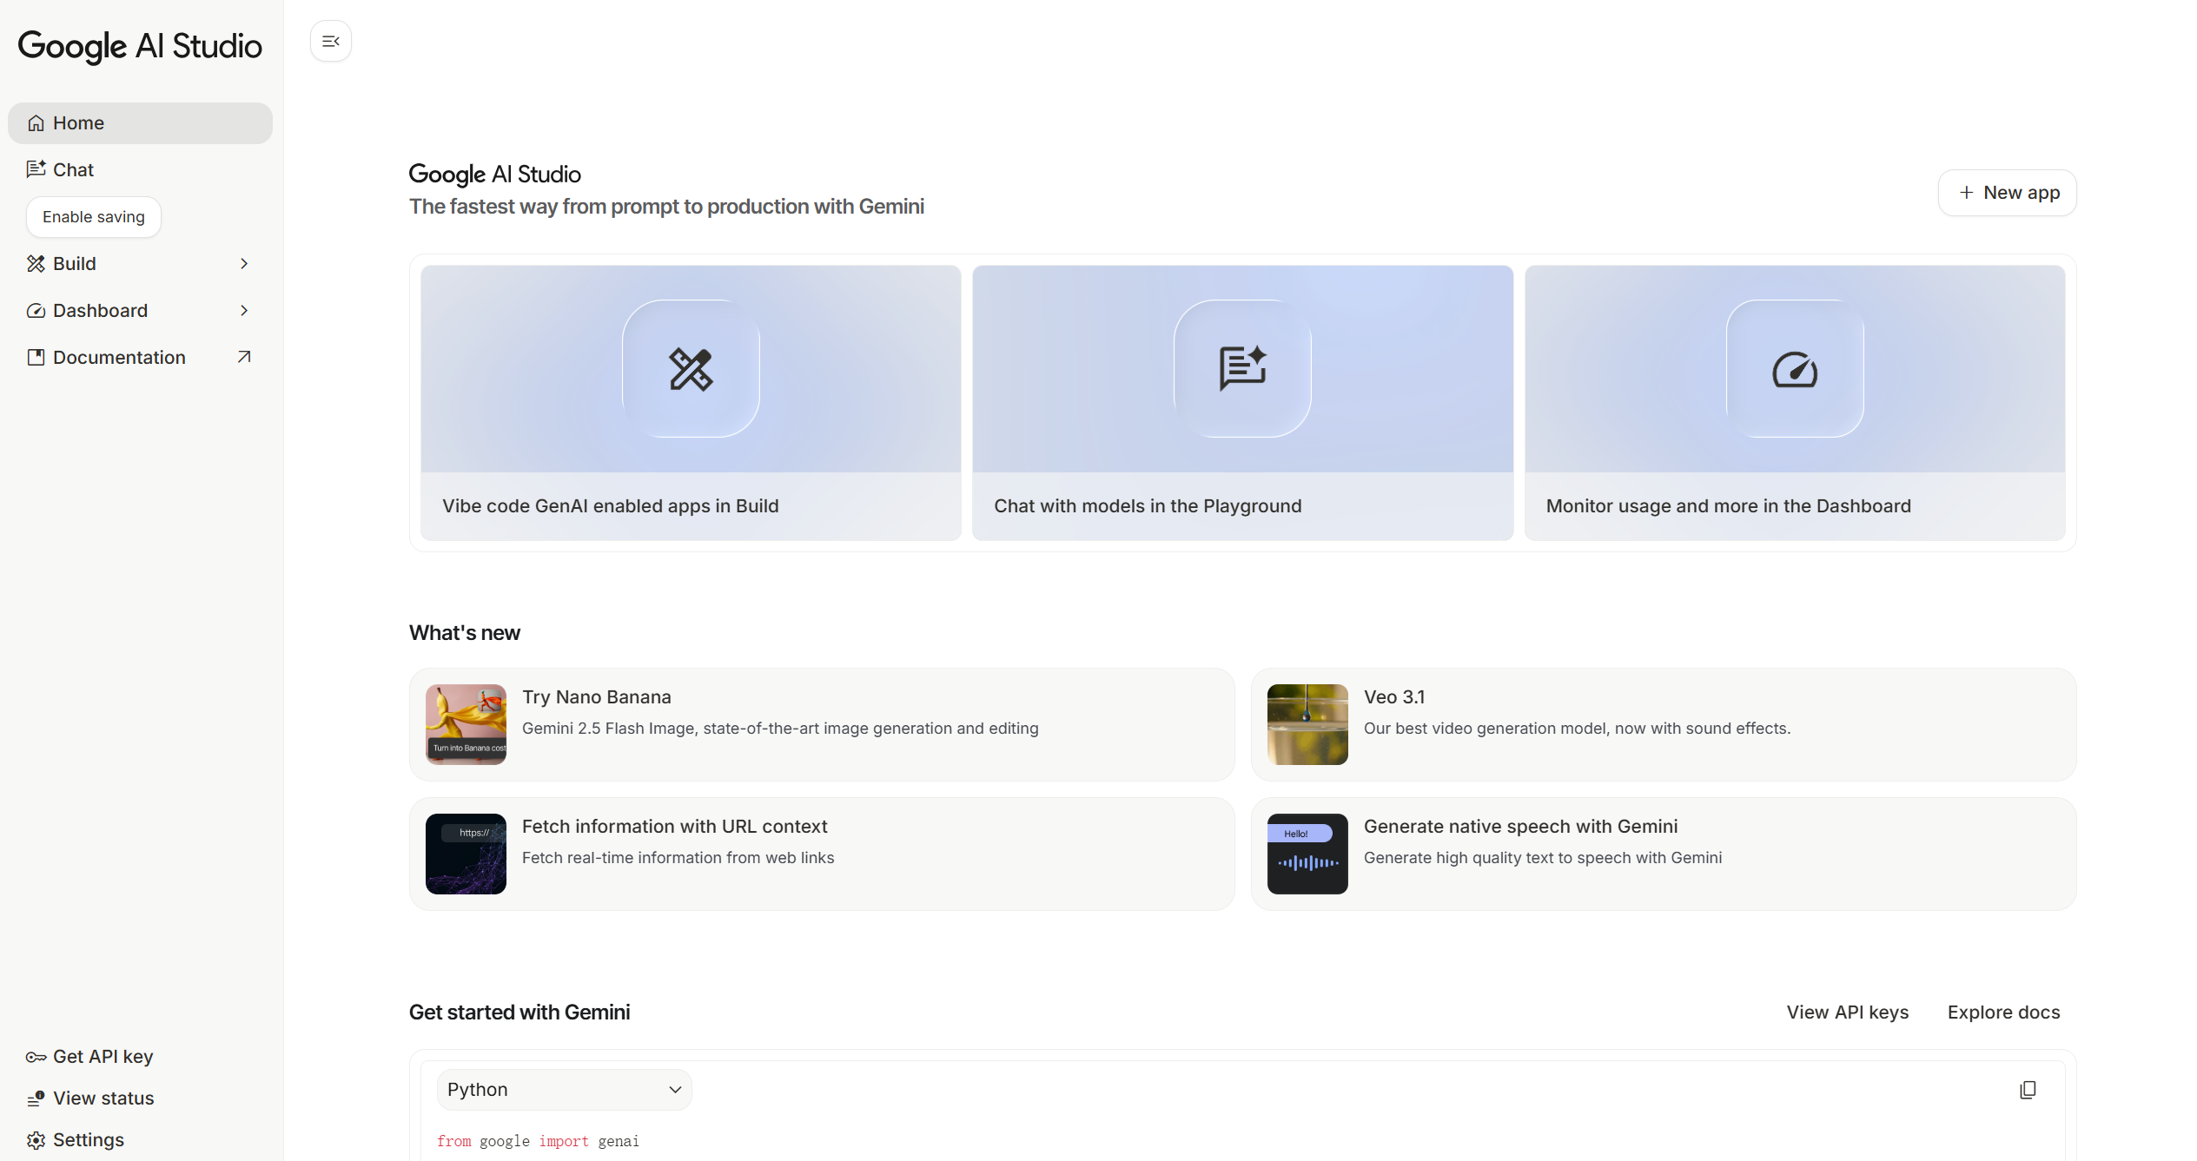Open the Veo 3.1 announcement card
Screen dimensions: 2197x1161
click(1663, 724)
